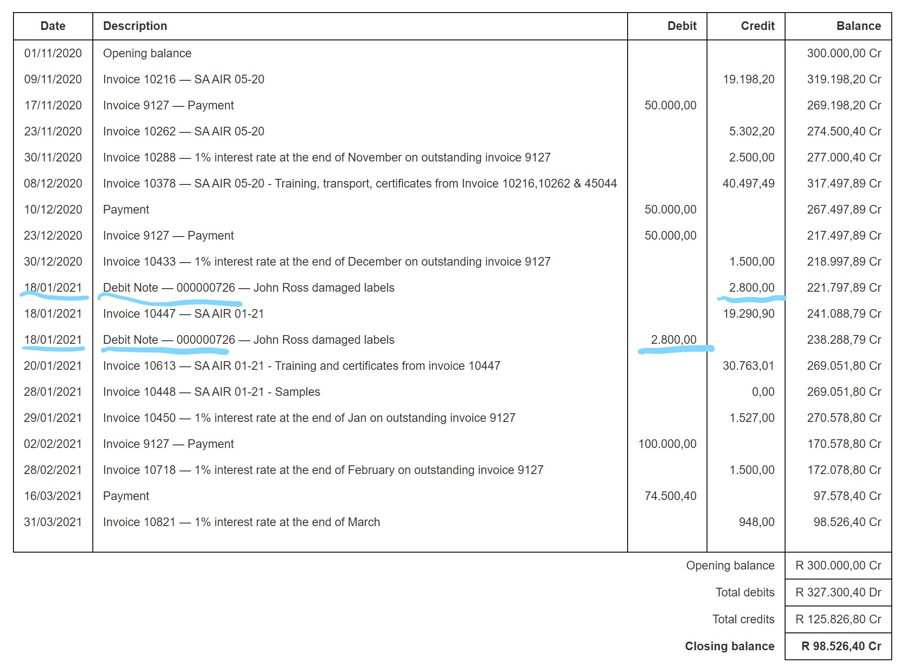
Task: Click the Date column header
Action: [x=53, y=26]
